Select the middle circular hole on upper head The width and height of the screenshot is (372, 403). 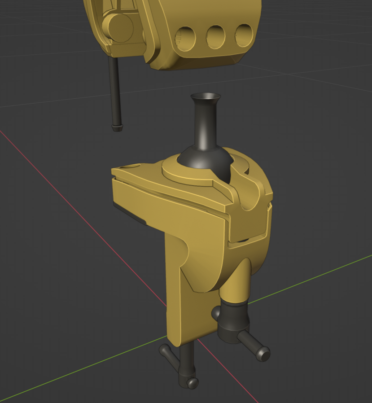tap(216, 36)
